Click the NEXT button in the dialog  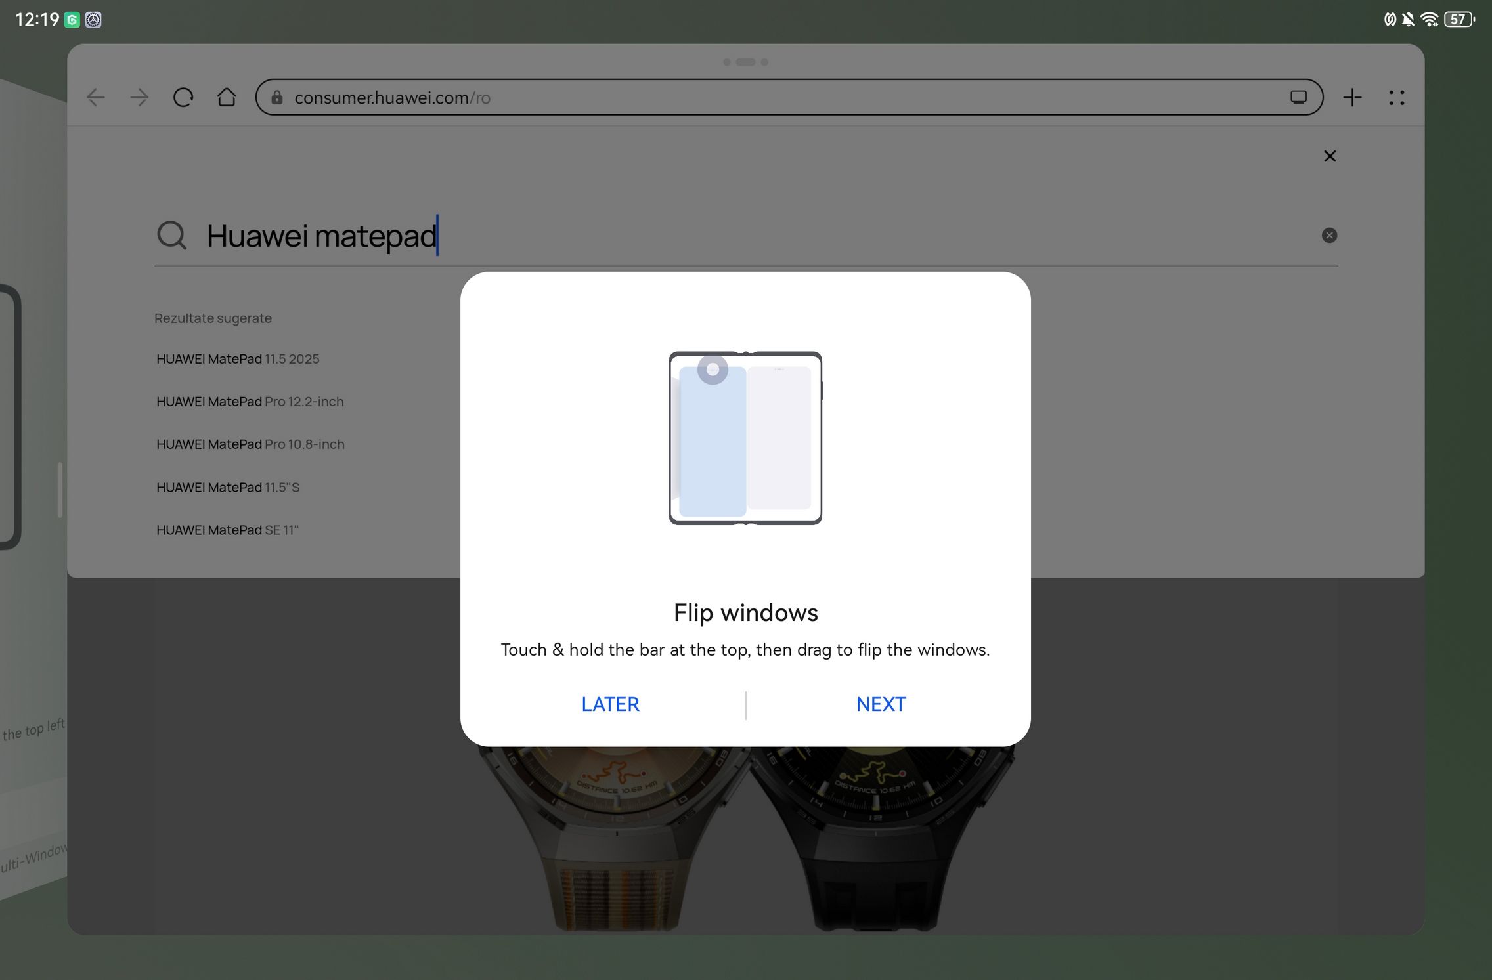tap(881, 704)
